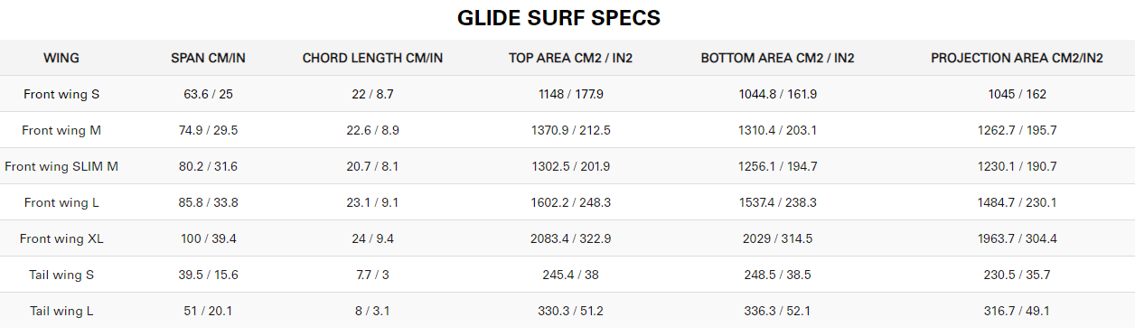Select the WING column header

tap(61, 58)
